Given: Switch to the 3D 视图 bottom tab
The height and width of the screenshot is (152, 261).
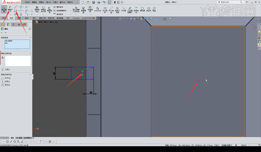Looking at the screenshot, I should pyautogui.click(x=19, y=138).
